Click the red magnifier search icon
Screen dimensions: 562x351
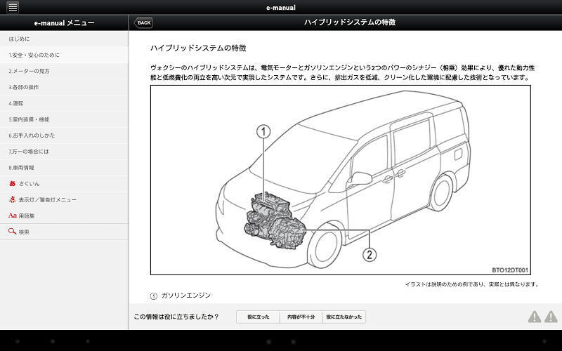pyautogui.click(x=12, y=232)
